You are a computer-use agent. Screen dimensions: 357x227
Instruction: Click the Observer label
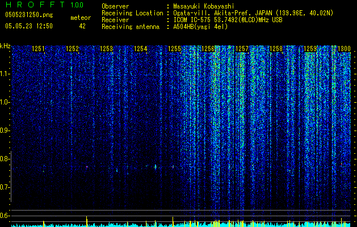click(115, 6)
